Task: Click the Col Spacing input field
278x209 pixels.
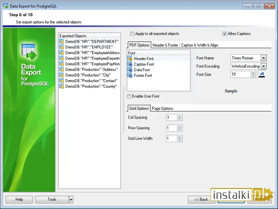Action: coord(171,117)
